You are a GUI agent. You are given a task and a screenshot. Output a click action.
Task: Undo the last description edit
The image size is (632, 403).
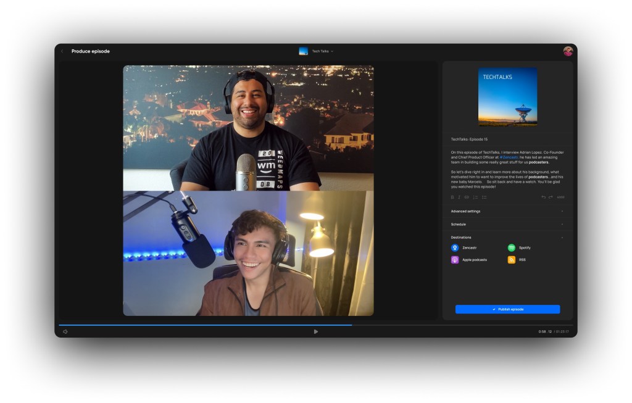click(543, 197)
